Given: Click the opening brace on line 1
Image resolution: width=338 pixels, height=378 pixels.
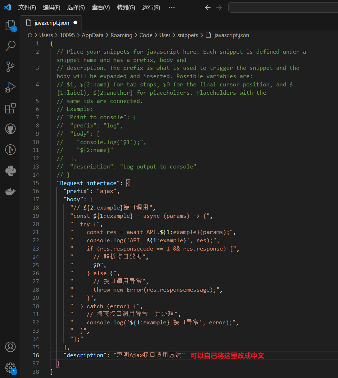Looking at the screenshot, I should point(51,44).
